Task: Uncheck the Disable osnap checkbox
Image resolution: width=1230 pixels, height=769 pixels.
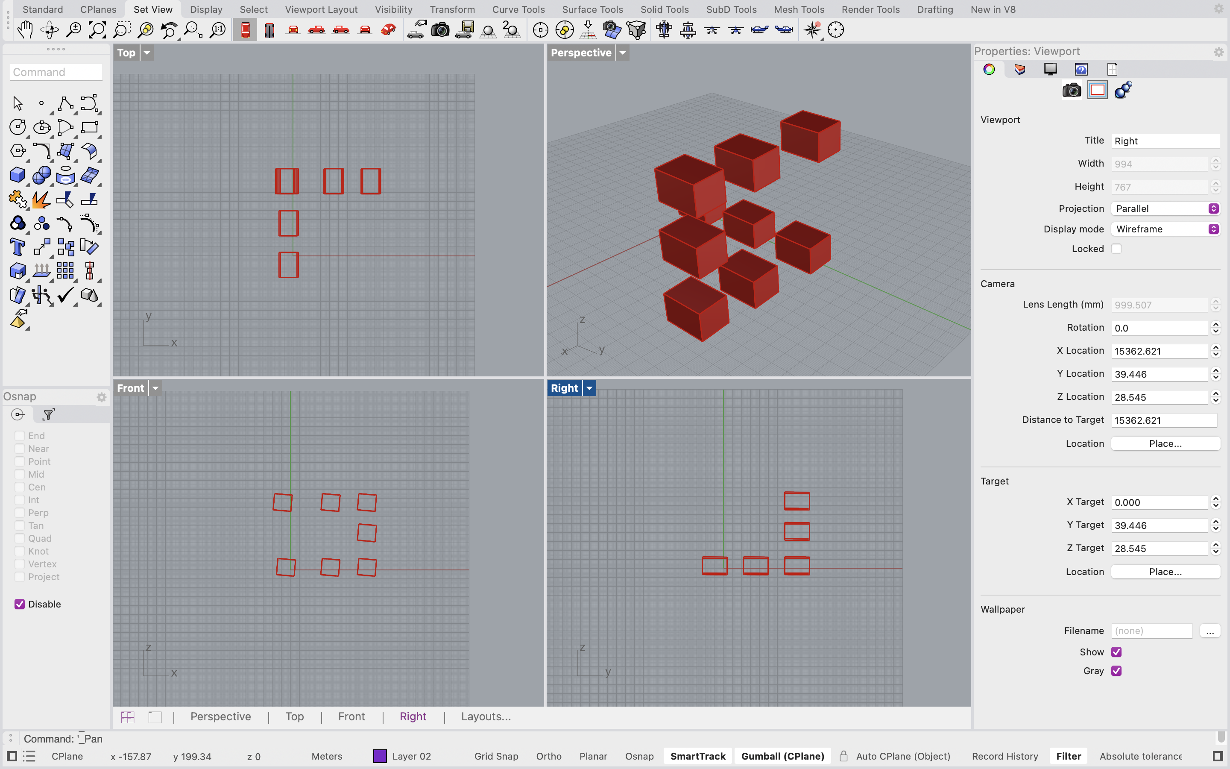Action: (x=20, y=604)
